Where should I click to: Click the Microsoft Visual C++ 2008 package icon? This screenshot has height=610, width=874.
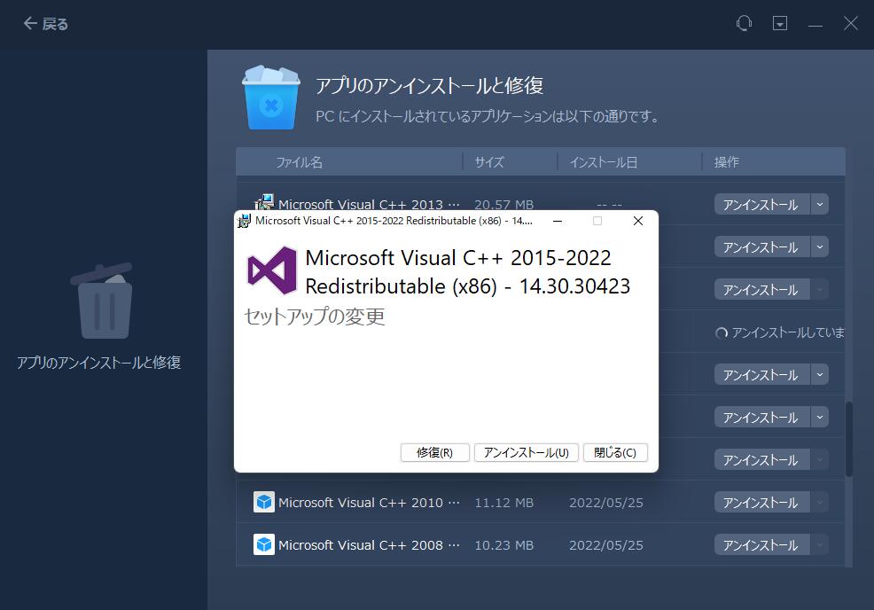[264, 545]
